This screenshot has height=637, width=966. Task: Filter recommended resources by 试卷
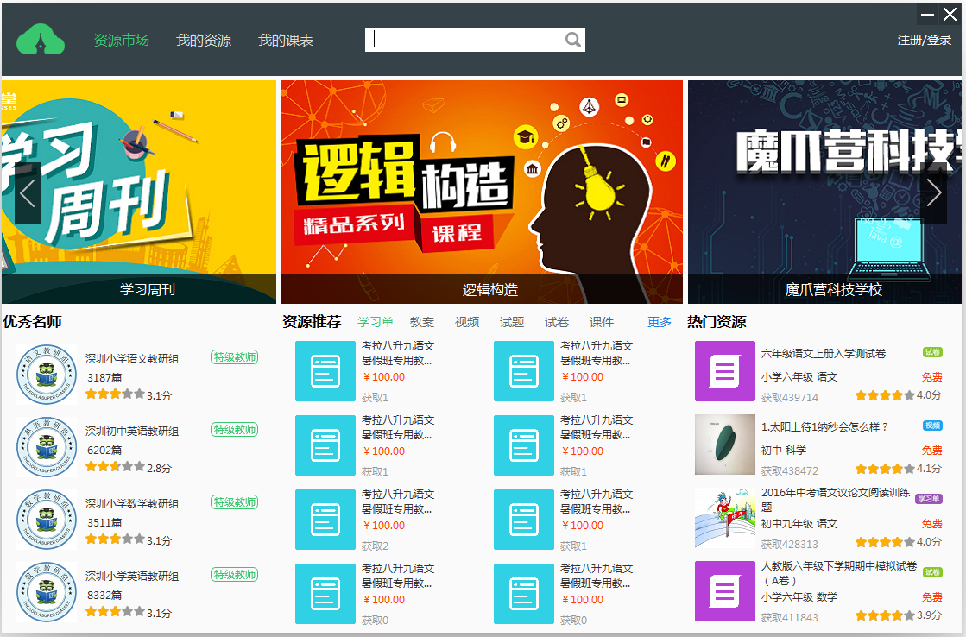pos(557,322)
